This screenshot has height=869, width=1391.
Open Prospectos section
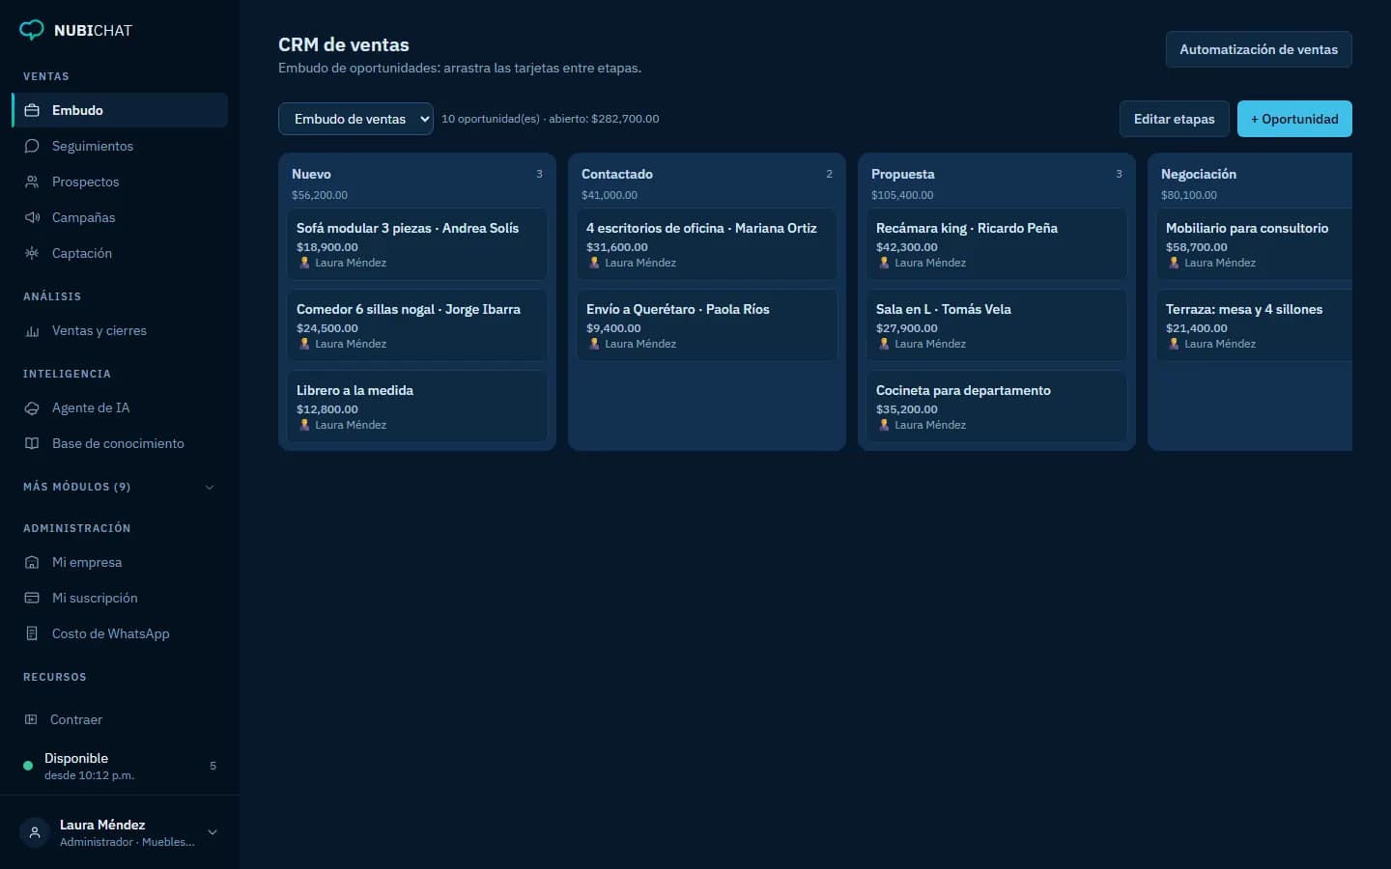(x=120, y=182)
